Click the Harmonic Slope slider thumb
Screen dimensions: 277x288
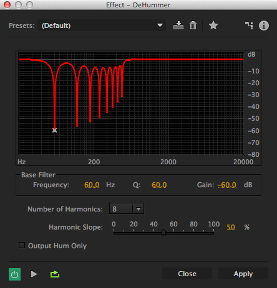click(x=163, y=232)
